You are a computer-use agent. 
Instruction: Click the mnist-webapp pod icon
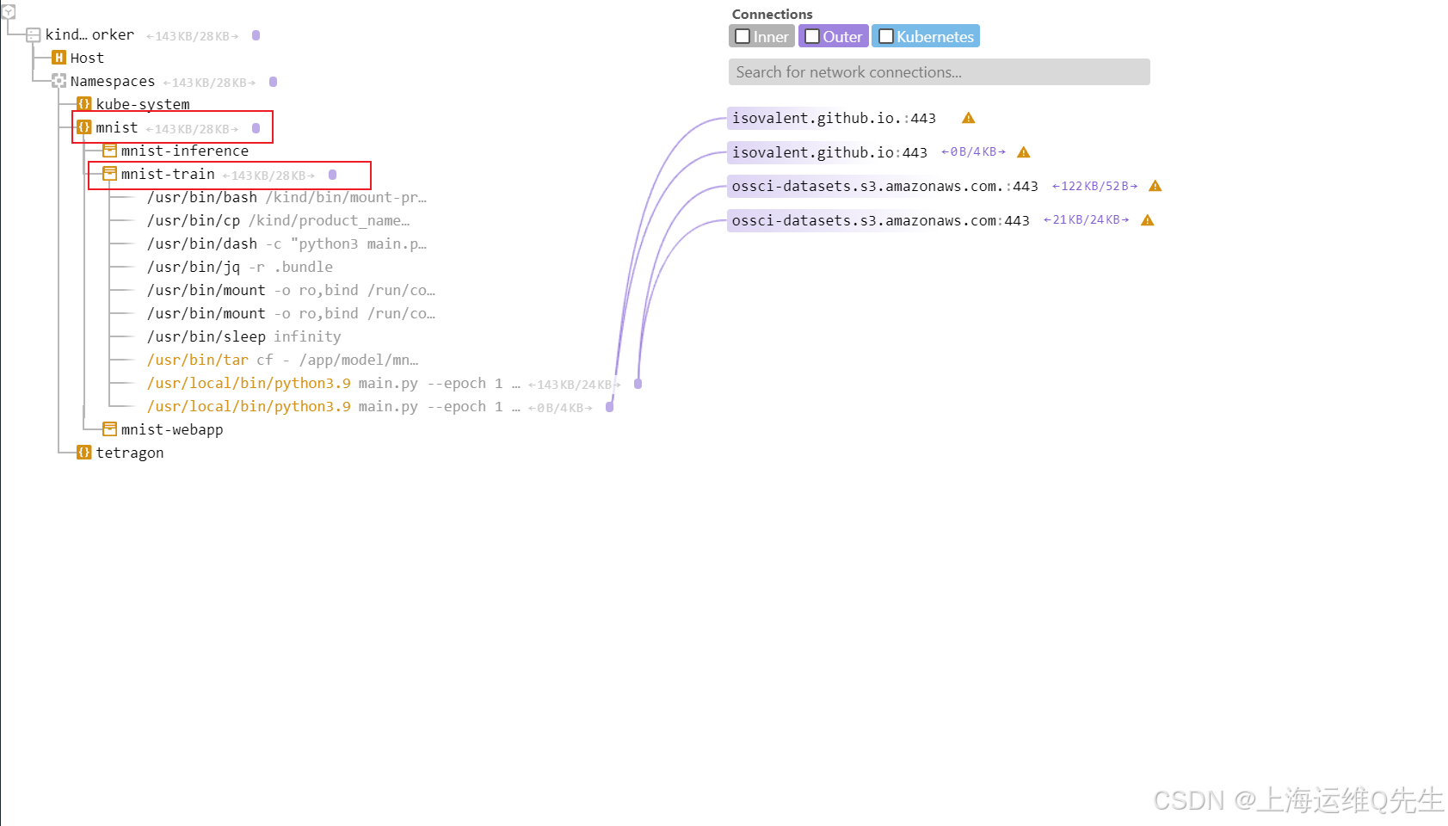pos(109,429)
